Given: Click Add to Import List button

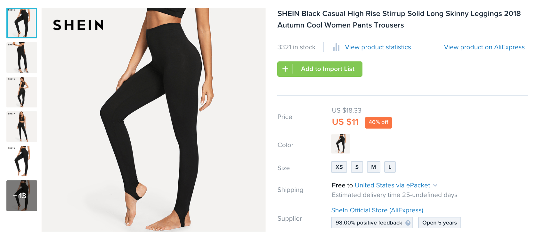Looking at the screenshot, I should tap(328, 69).
